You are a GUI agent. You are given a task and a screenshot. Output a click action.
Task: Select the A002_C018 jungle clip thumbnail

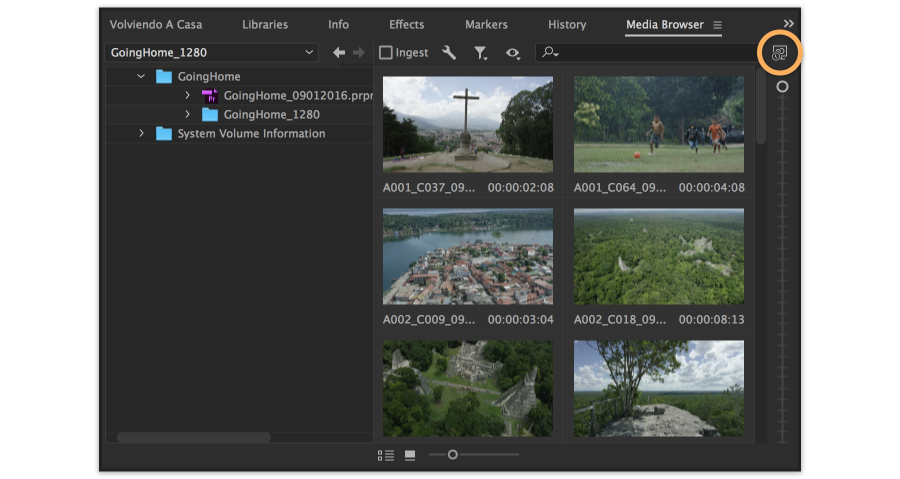pyautogui.click(x=659, y=256)
